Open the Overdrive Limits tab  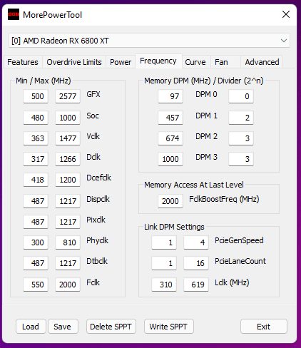pos(74,62)
